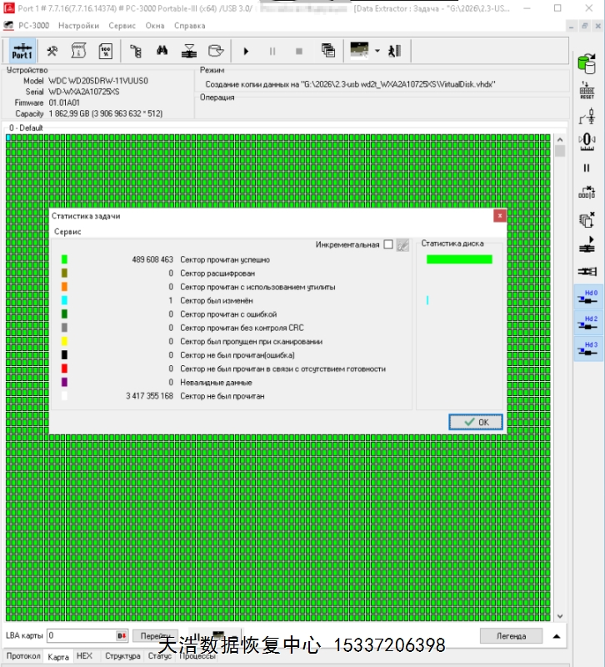Image resolution: width=605 pixels, height=667 pixels.
Task: Click the edit icon beside Инкрементальная checkbox
Action: 402,245
